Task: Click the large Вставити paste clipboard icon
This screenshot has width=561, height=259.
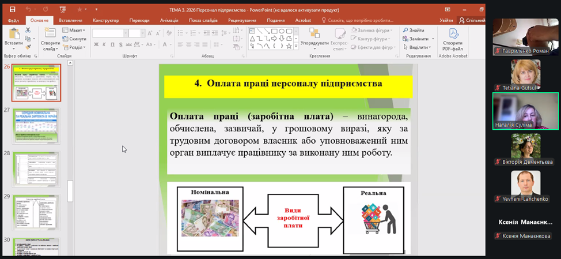Action: [14, 33]
